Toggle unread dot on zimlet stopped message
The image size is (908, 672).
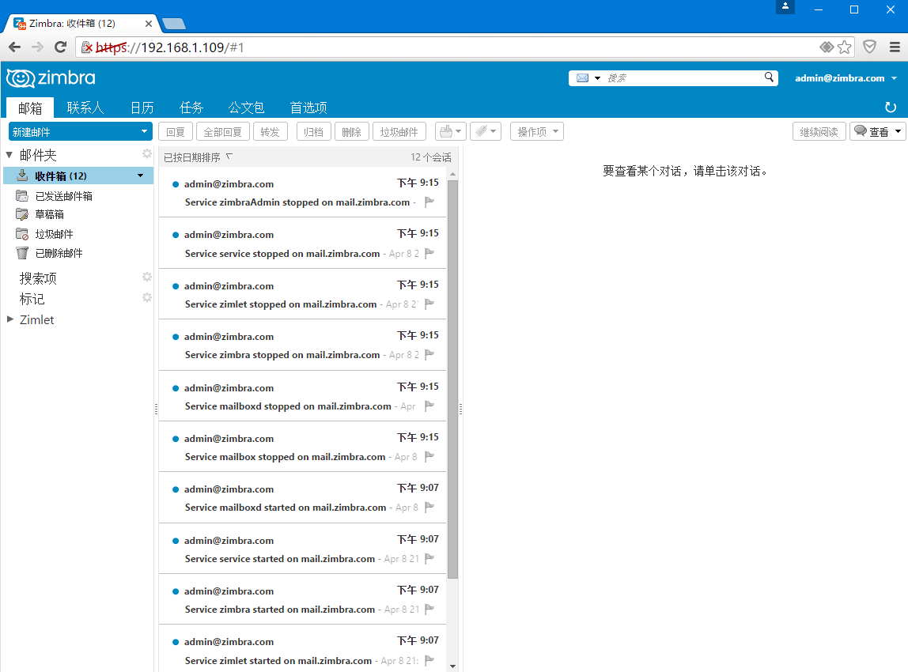176,286
